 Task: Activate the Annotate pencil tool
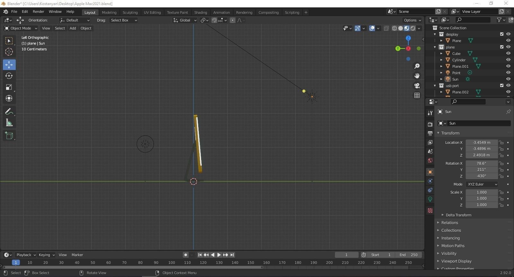tap(9, 112)
